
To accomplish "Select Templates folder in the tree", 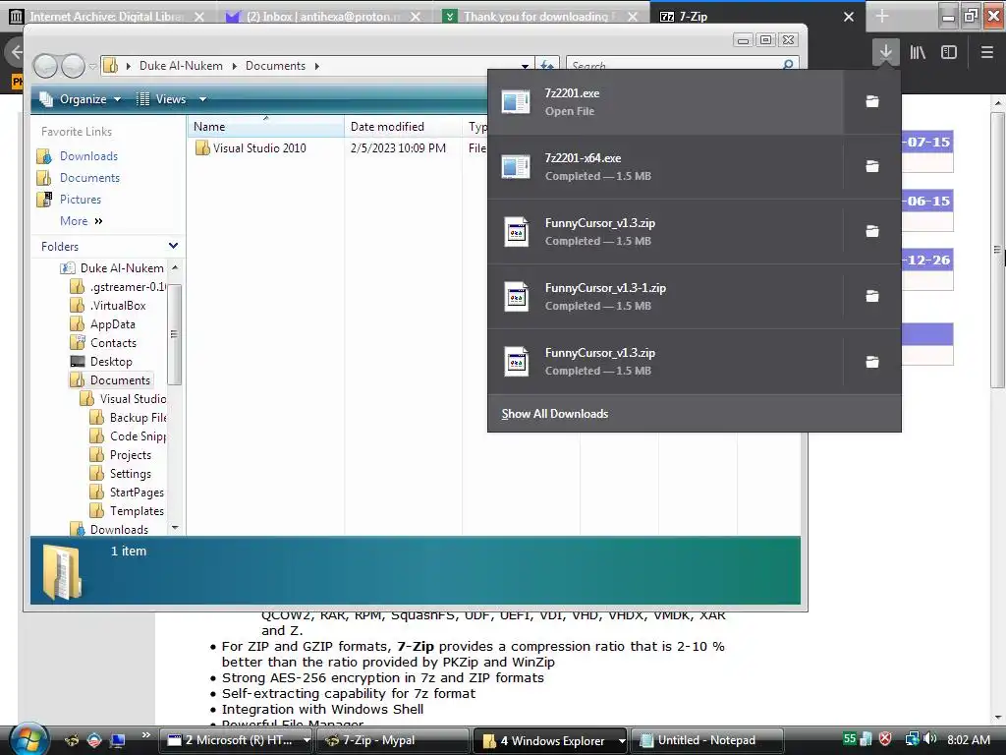I will tap(137, 511).
